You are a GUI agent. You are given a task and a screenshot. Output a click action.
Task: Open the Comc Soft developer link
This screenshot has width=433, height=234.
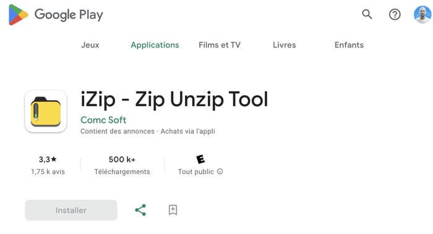[103, 120]
